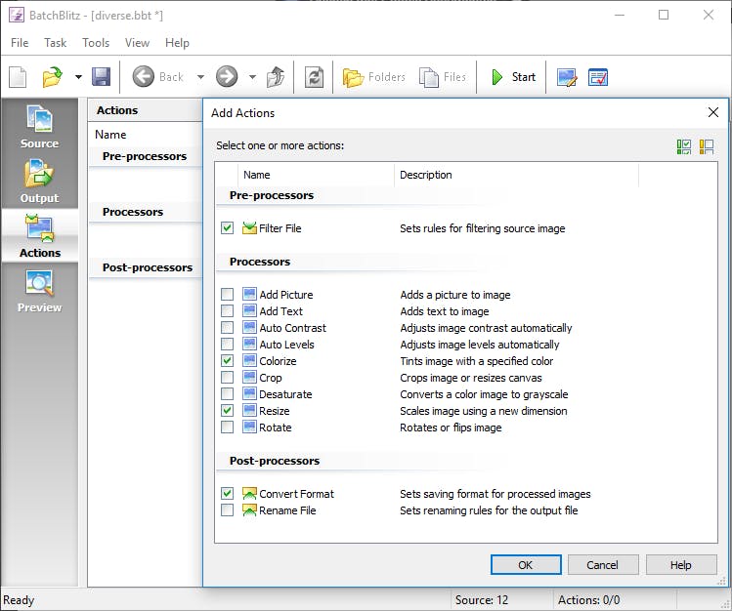The image size is (732, 611).
Task: Click the Convert Format action icon
Action: (x=250, y=493)
